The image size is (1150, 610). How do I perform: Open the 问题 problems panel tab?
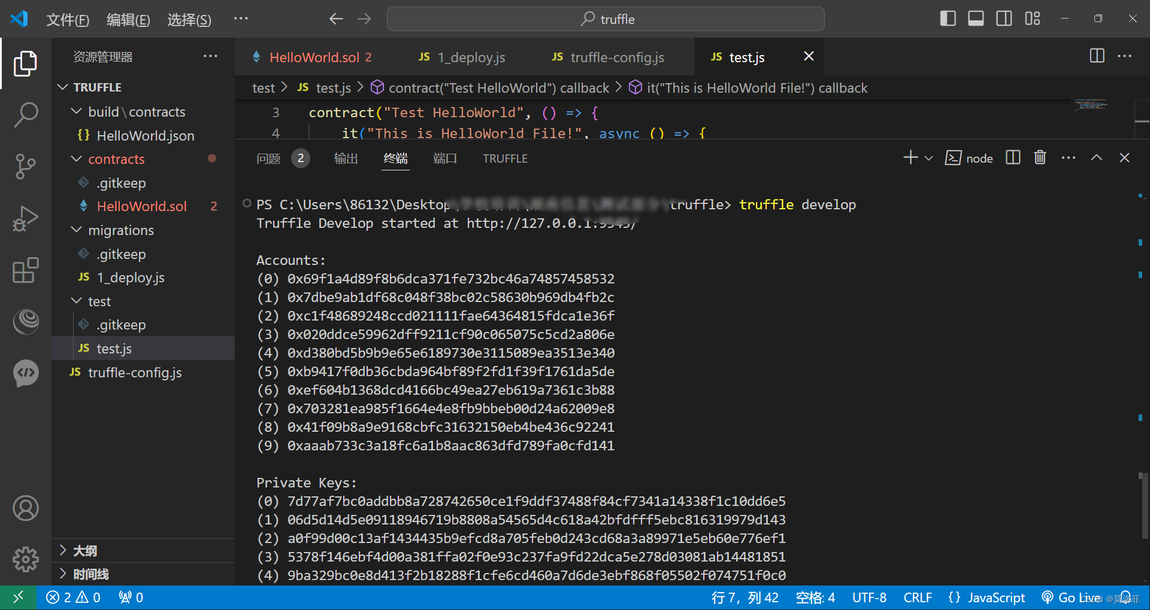pos(283,158)
